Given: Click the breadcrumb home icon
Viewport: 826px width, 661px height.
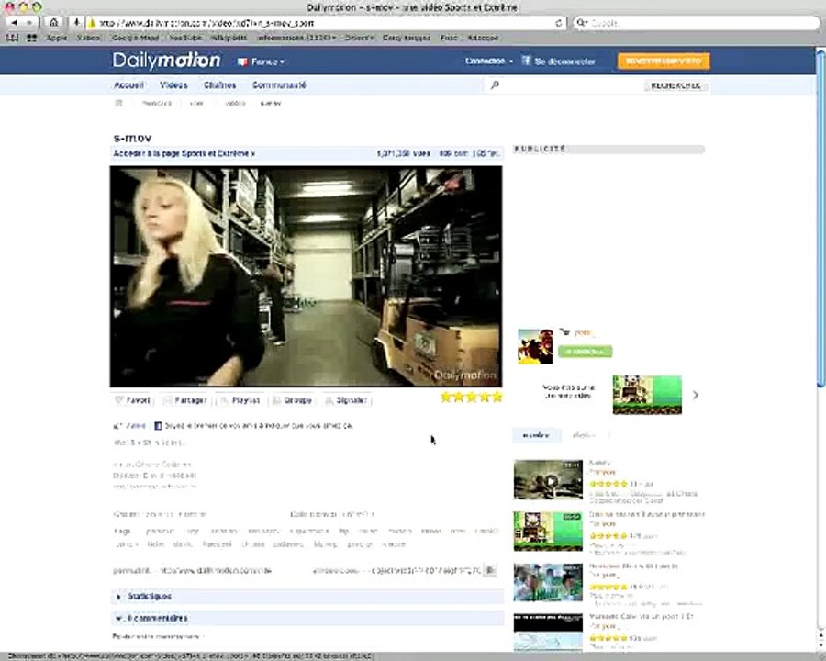Looking at the screenshot, I should pyautogui.click(x=119, y=104).
